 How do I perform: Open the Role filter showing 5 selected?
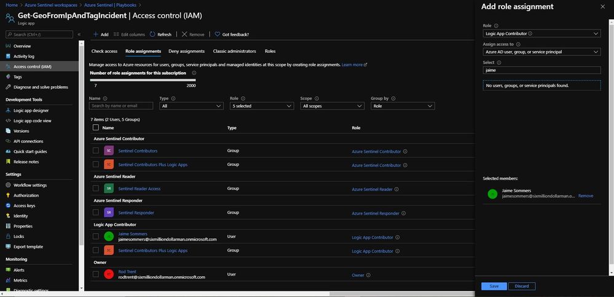262,106
